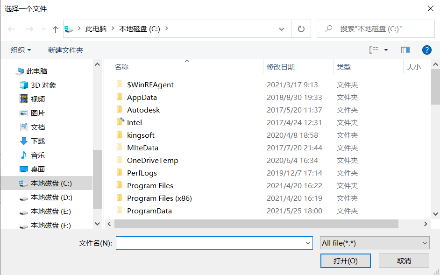Click the 文件名(N) input field
Image resolution: width=440 pixels, height=275 pixels.
[214, 243]
